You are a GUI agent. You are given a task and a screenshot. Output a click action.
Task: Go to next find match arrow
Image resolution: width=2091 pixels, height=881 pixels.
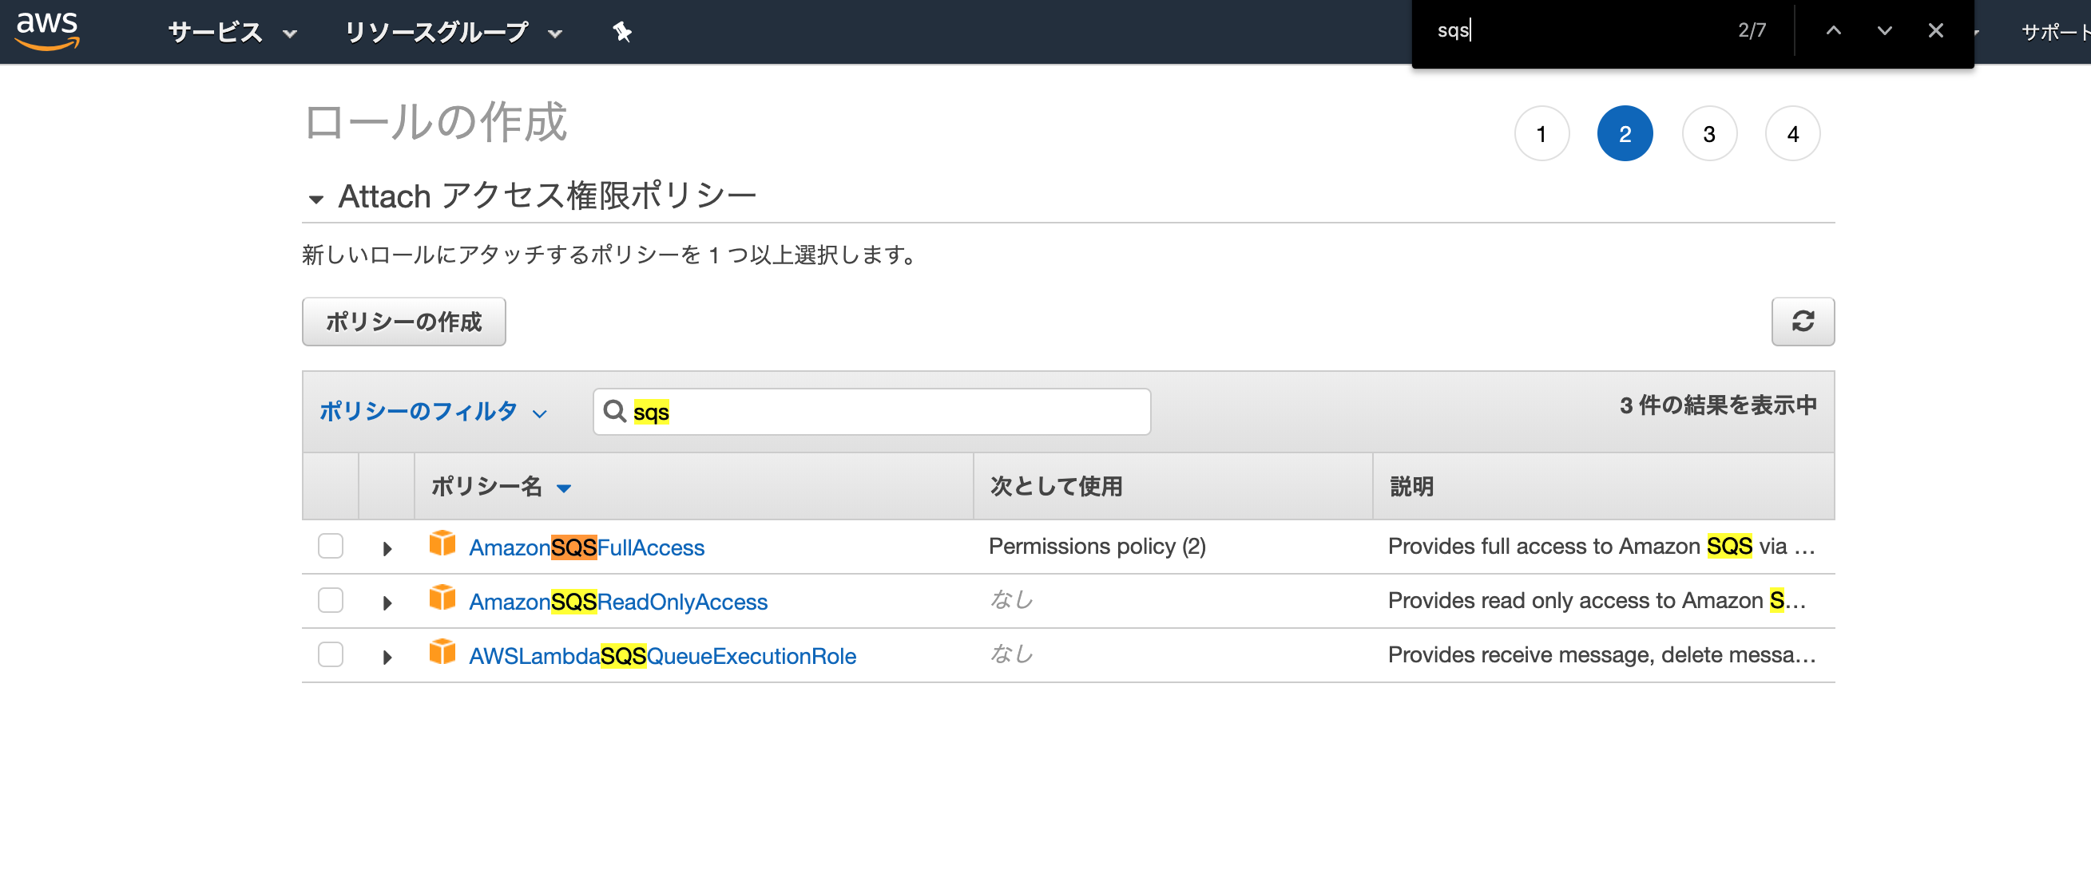[x=1884, y=31]
